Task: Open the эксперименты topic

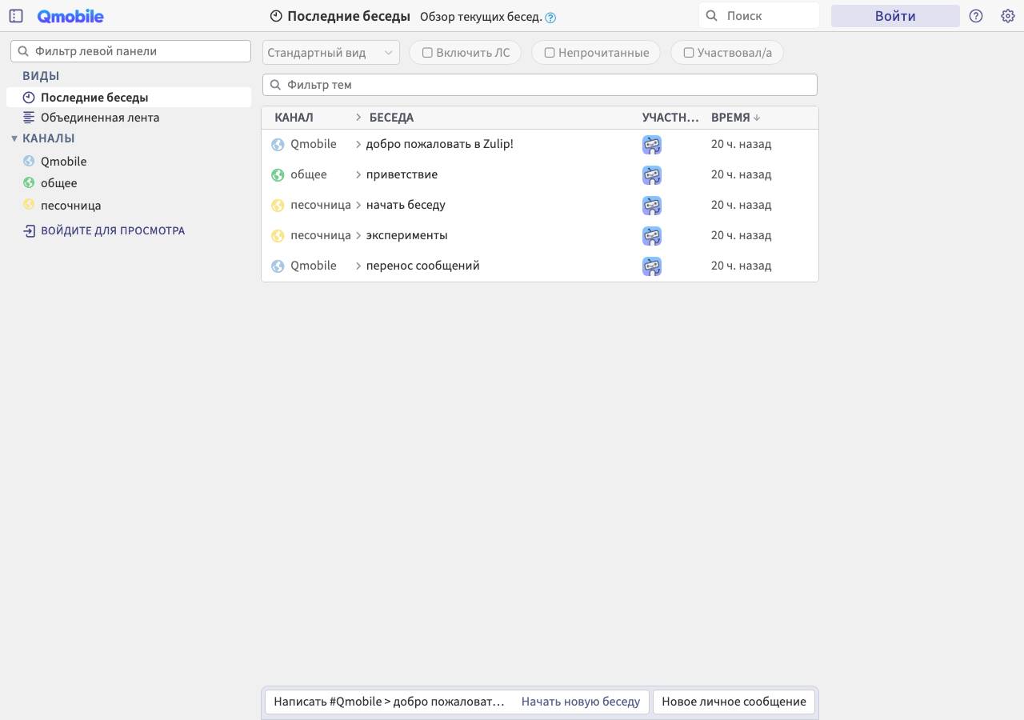Action: click(x=407, y=235)
